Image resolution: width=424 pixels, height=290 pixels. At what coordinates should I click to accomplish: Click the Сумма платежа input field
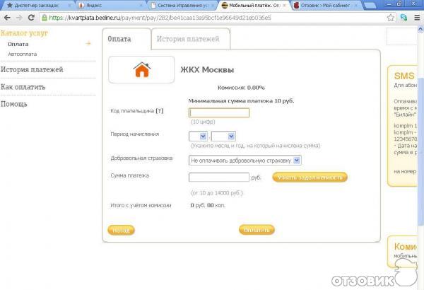click(x=219, y=177)
